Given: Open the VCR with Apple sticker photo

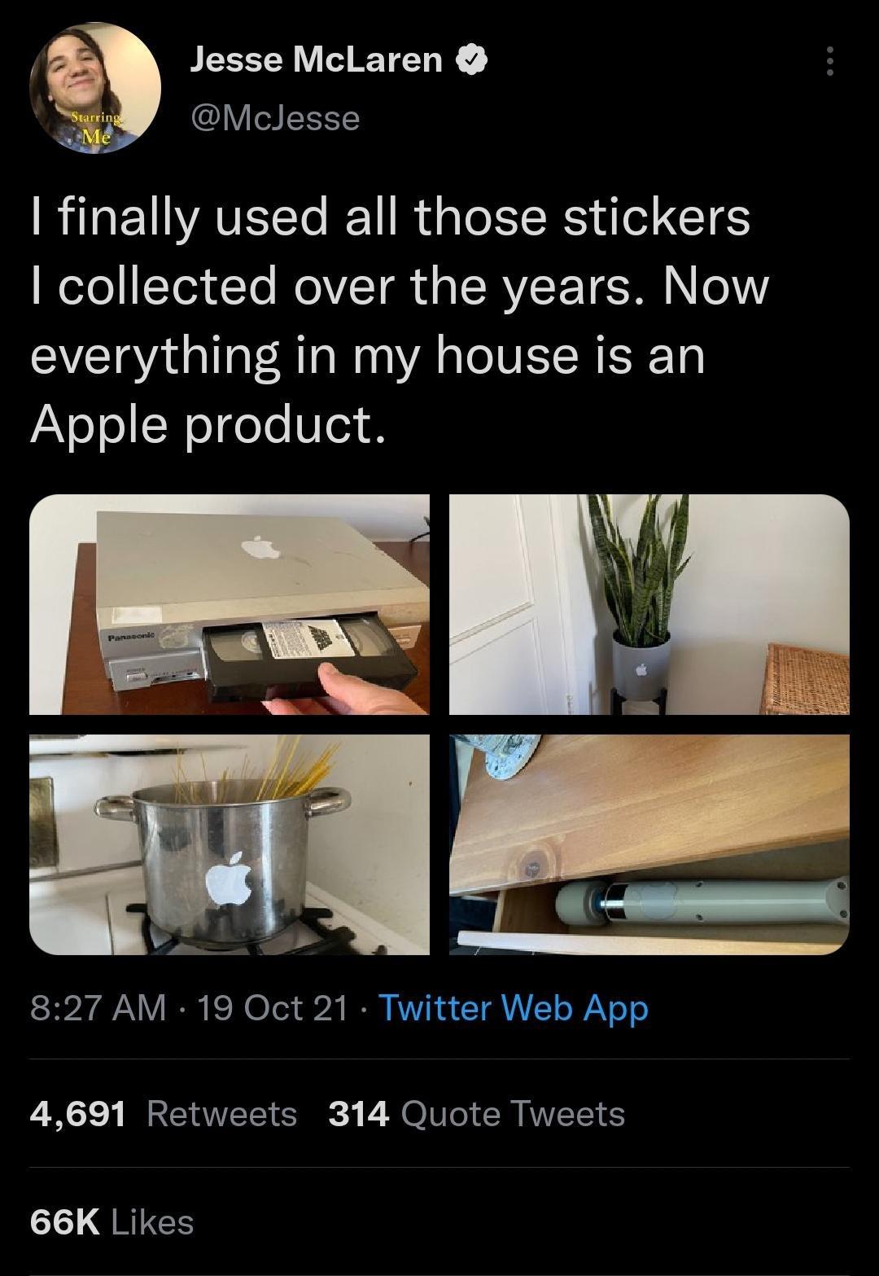Looking at the screenshot, I should click(230, 604).
